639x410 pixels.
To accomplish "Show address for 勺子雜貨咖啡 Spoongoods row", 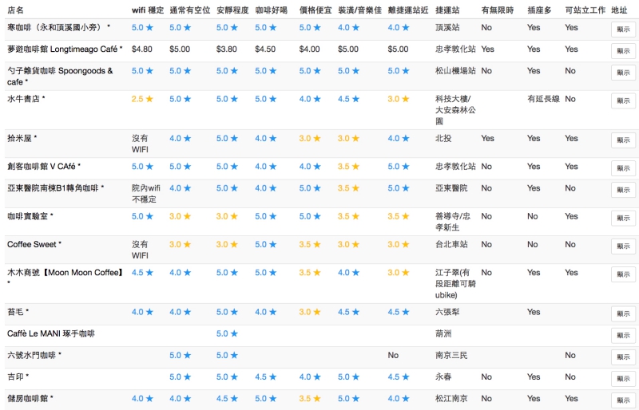I will [623, 73].
